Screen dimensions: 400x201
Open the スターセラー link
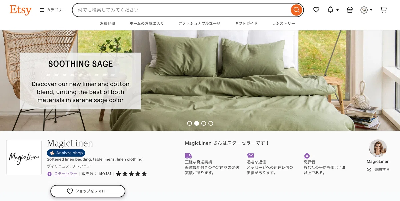[x=65, y=174]
